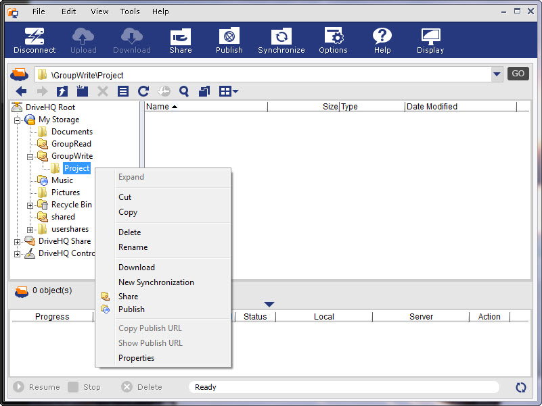Screen dimensions: 542x406
Task: Select the Pictures folder in tree
Action: 65,193
